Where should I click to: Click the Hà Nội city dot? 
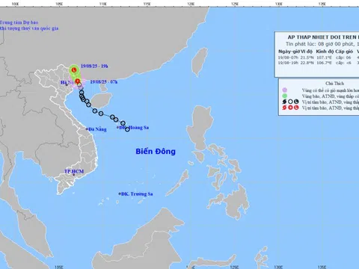67,85
